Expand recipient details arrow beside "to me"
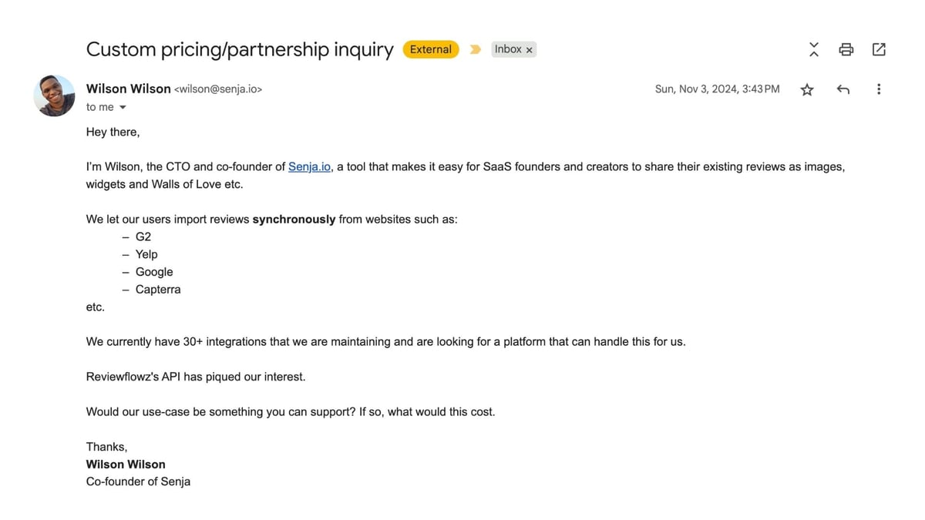 tap(123, 108)
